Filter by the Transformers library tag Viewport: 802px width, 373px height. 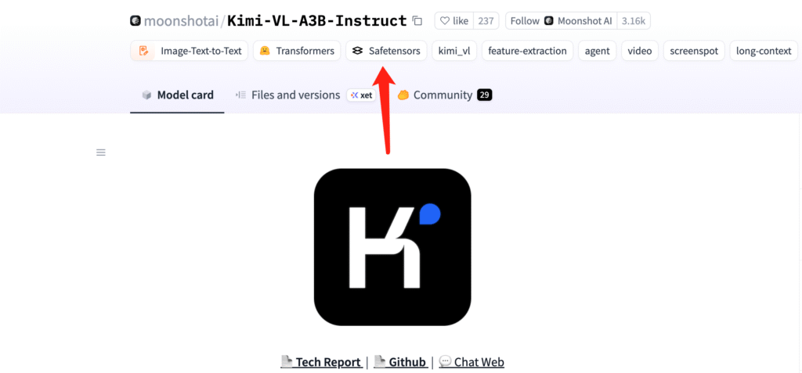(297, 51)
